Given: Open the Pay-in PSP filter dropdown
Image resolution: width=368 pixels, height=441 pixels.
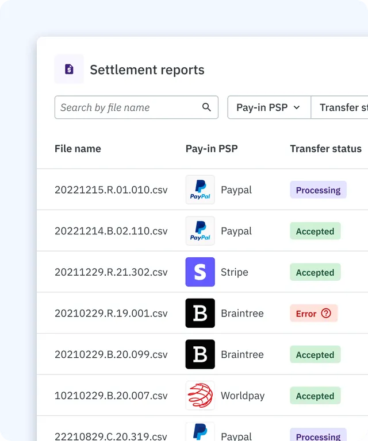Looking at the screenshot, I should pyautogui.click(x=269, y=107).
